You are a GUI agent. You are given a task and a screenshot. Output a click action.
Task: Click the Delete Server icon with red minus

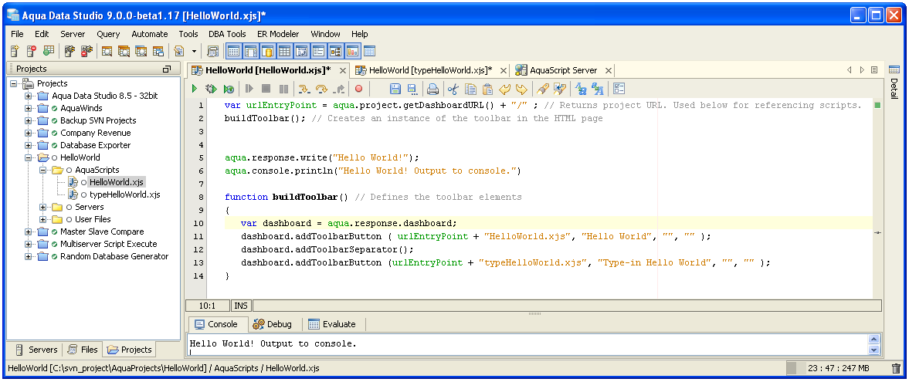[32, 51]
